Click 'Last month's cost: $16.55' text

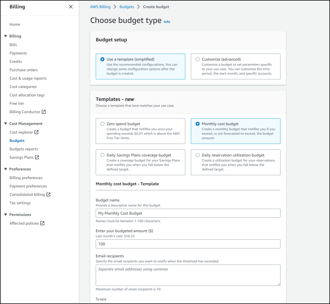[115, 236]
